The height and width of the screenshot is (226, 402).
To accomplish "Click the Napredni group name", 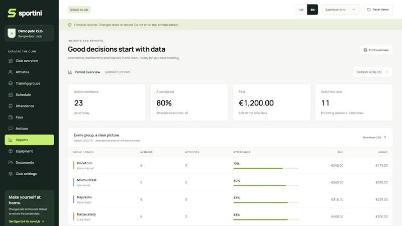I will click(x=84, y=197).
